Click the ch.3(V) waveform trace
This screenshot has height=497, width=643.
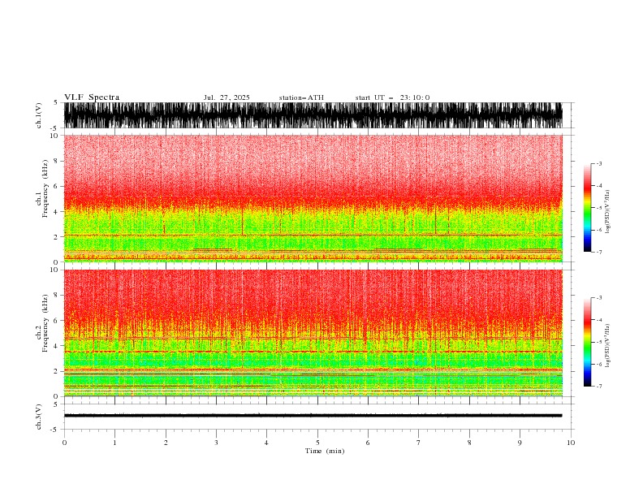(x=313, y=416)
